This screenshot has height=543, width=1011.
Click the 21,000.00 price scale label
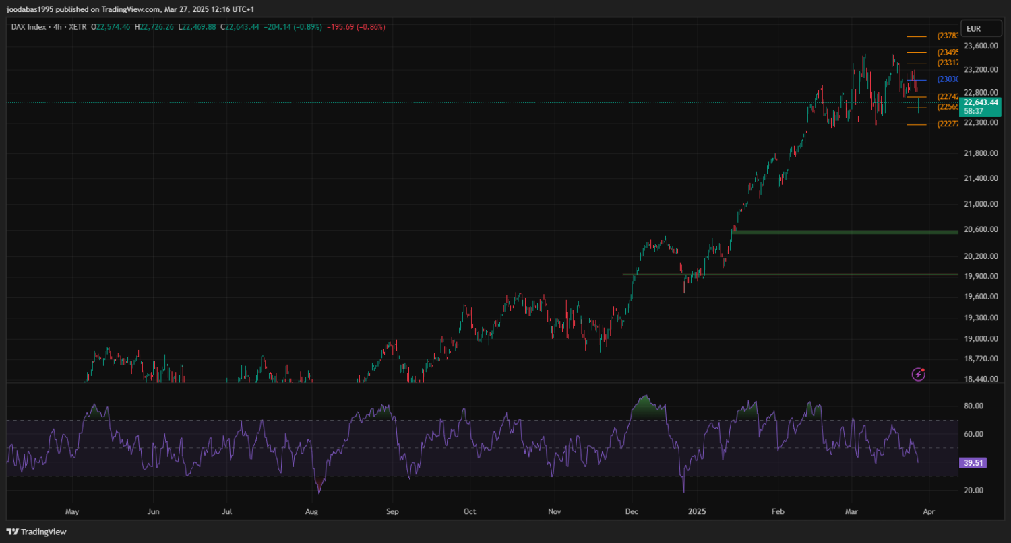pyautogui.click(x=980, y=204)
